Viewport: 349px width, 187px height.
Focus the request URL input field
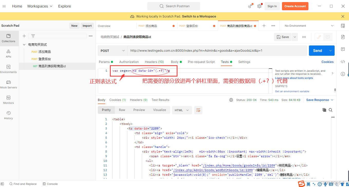pos(217,51)
